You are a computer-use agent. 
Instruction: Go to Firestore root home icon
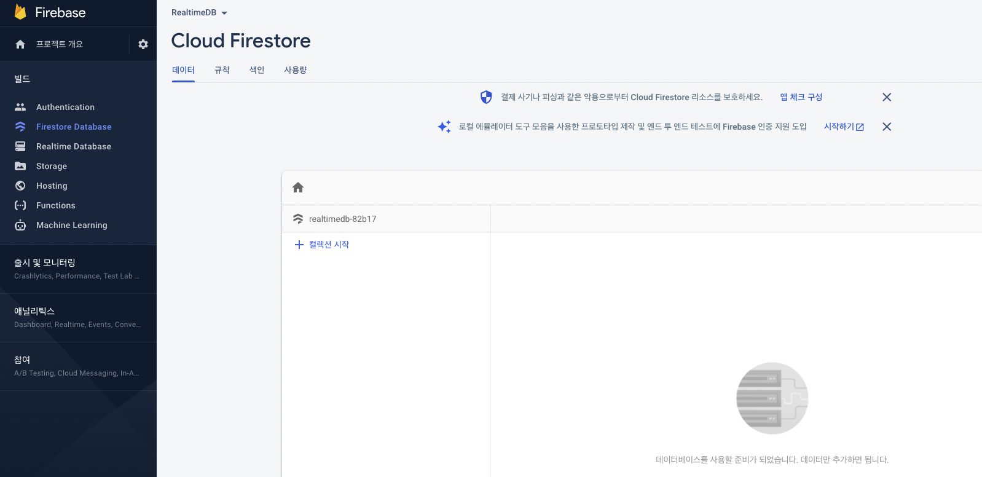coord(298,187)
